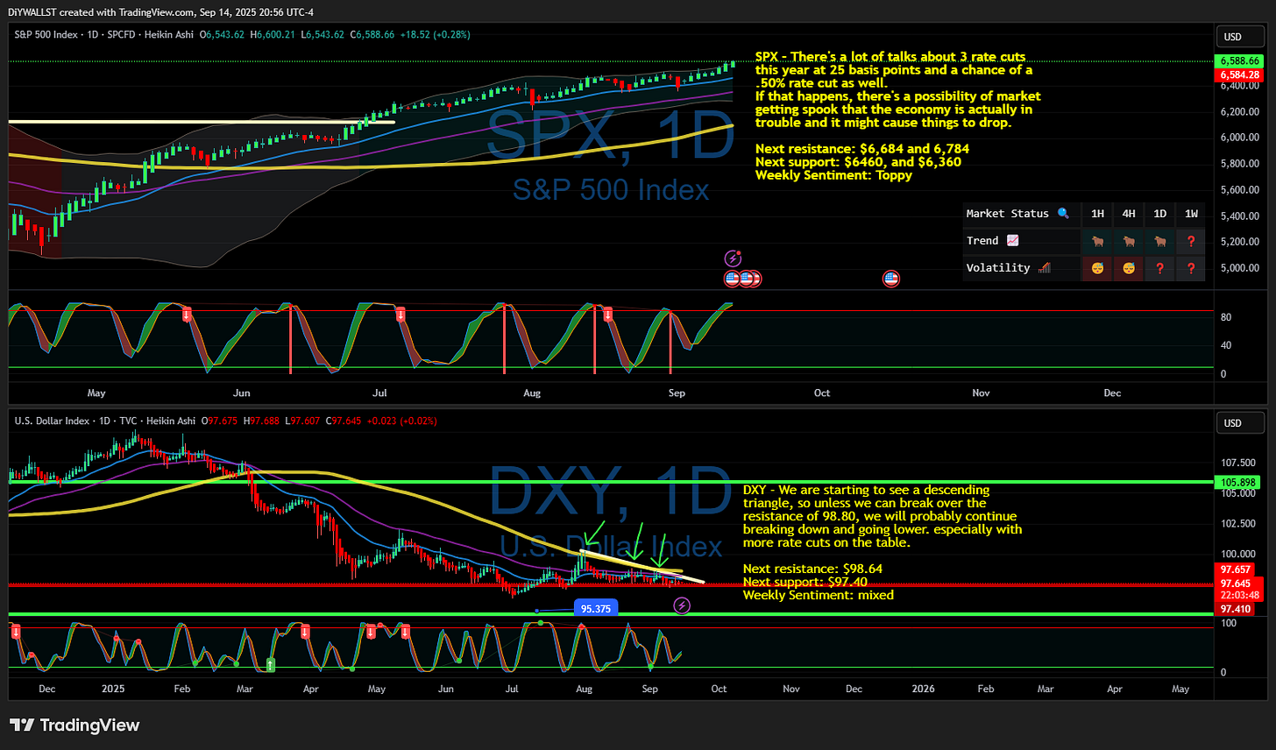1276x750 pixels.
Task: Open the USD currency selector on the DXY chart
Action: click(1239, 423)
